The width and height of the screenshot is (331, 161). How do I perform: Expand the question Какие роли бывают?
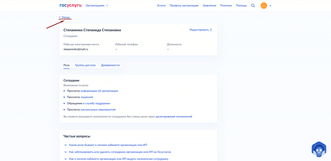tap(106, 145)
